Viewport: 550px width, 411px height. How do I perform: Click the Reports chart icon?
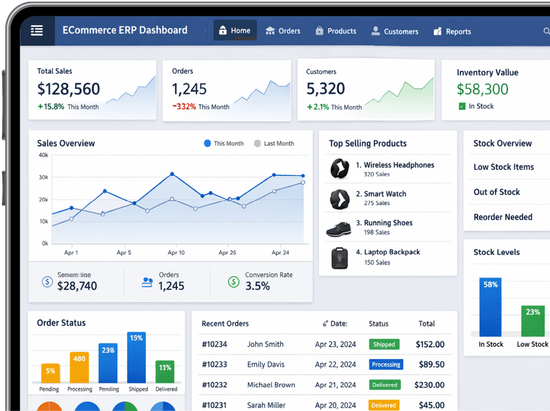click(437, 31)
